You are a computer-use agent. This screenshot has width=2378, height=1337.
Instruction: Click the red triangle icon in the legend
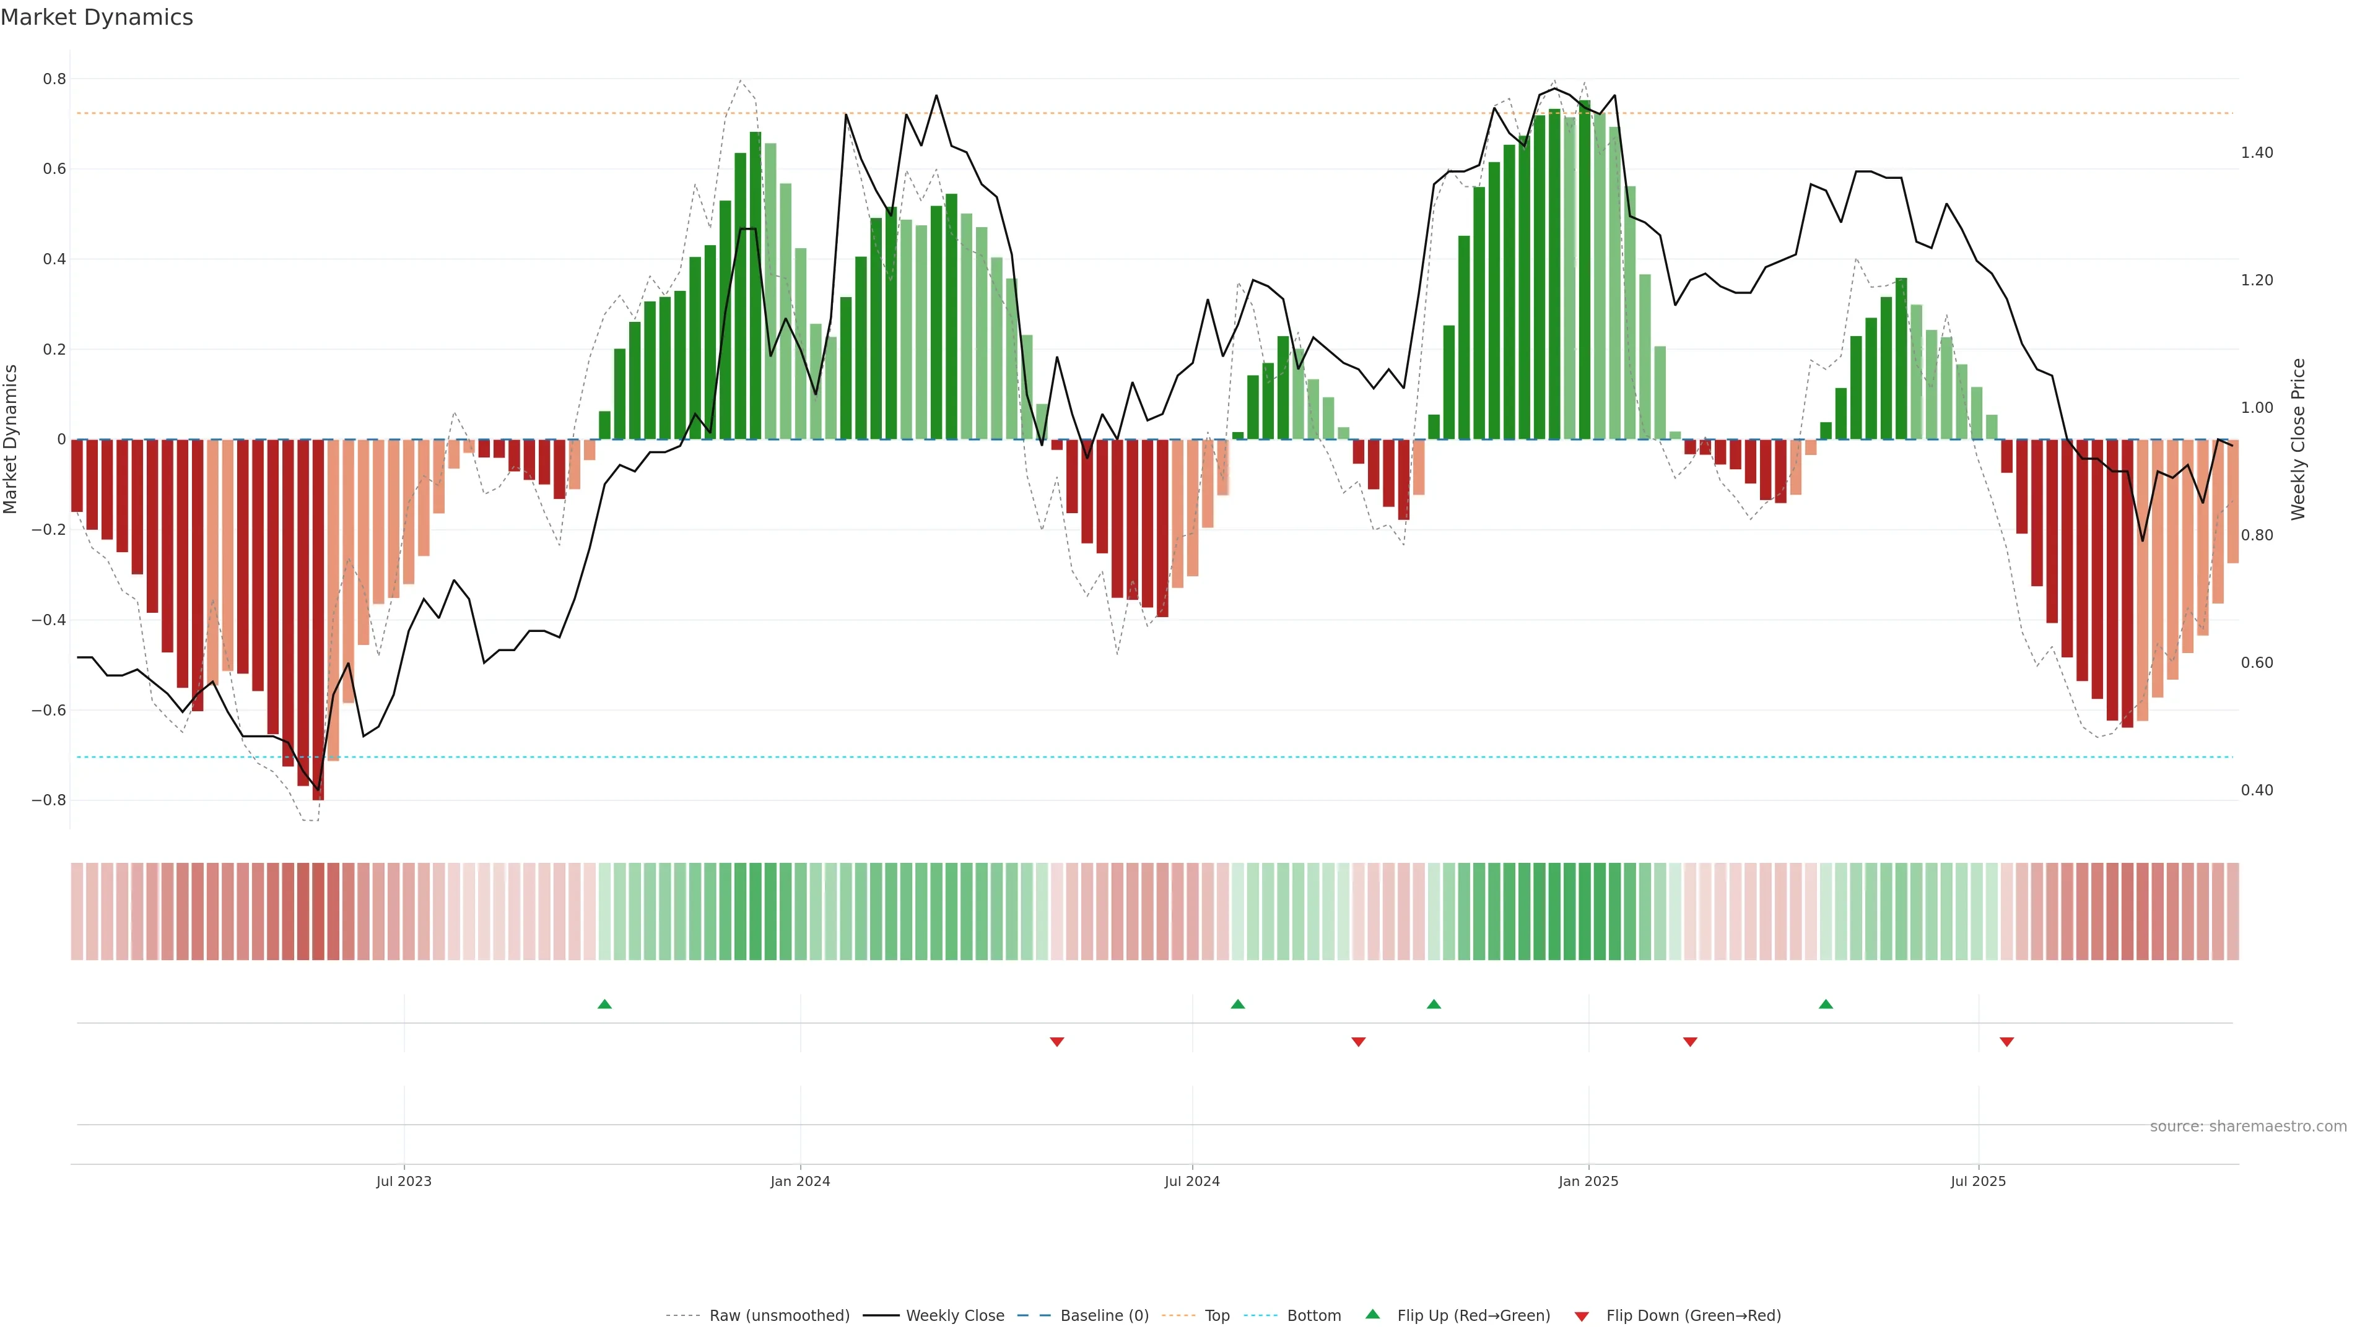(1582, 1316)
